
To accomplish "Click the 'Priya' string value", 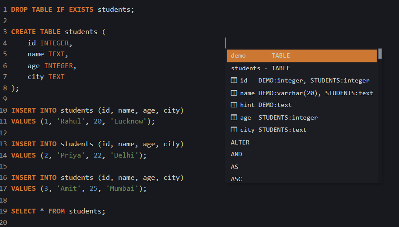I will pos(70,155).
